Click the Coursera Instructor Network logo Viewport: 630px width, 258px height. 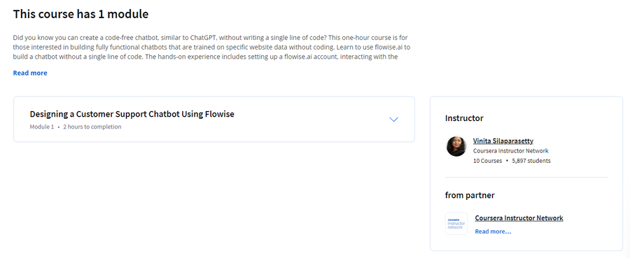pos(456,224)
